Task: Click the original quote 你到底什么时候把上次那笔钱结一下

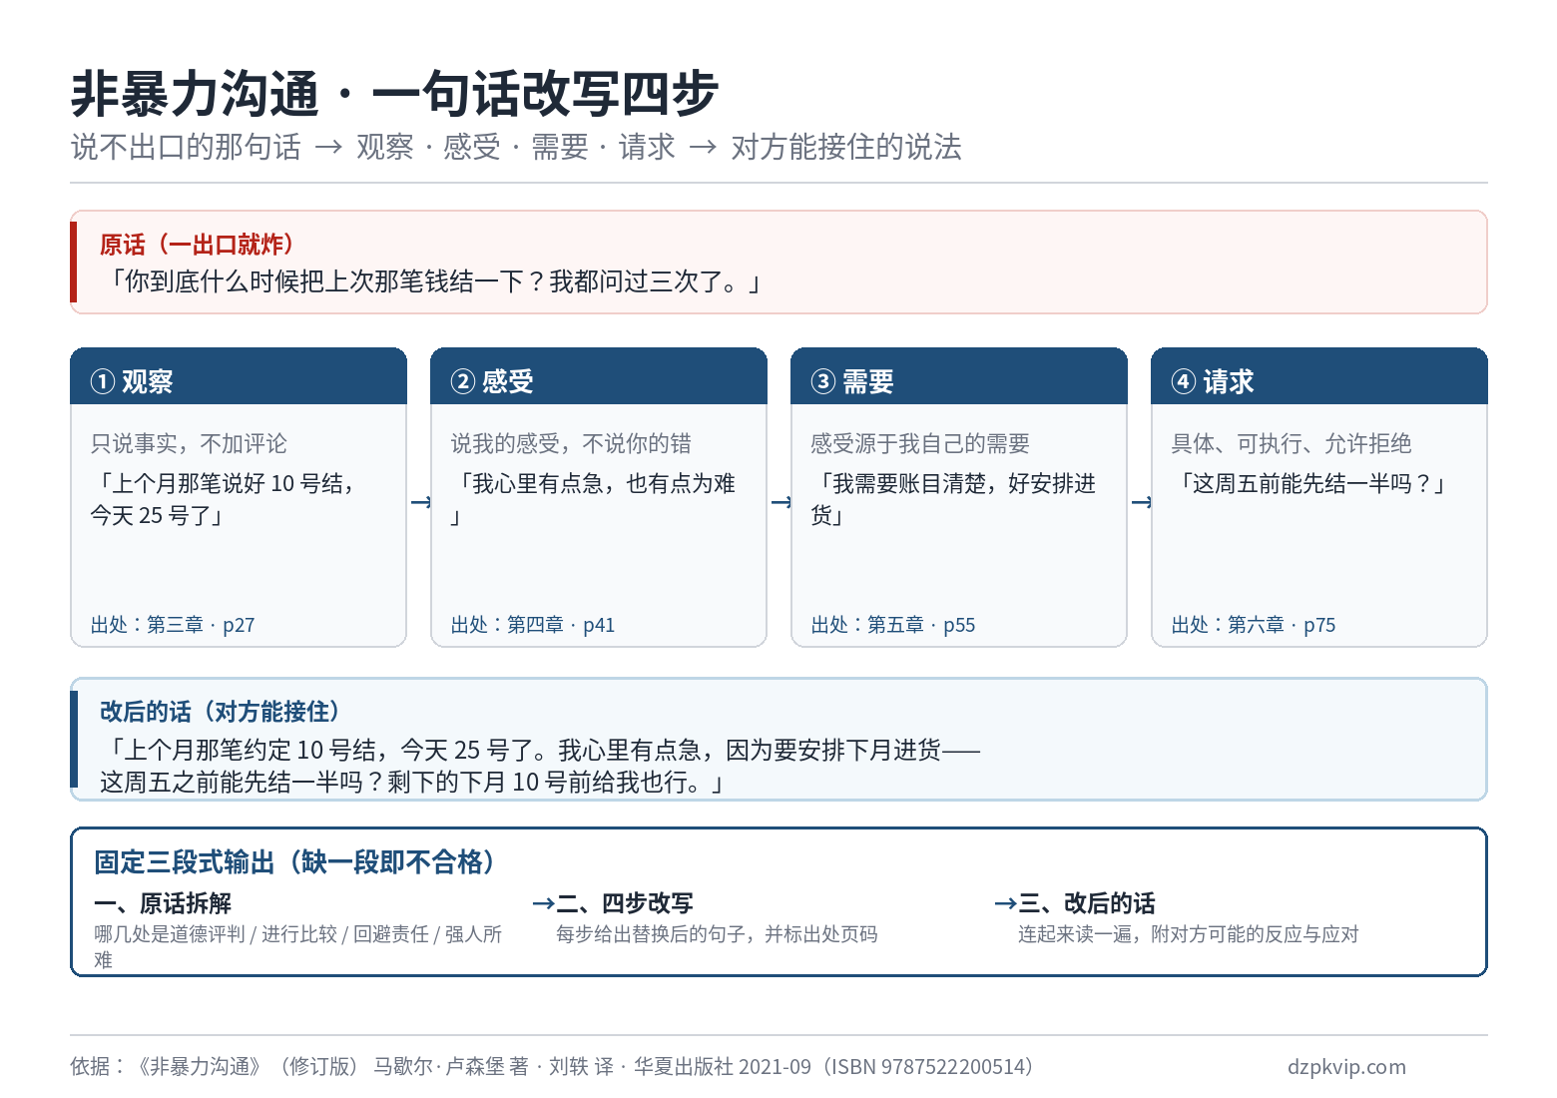Action: tap(434, 281)
